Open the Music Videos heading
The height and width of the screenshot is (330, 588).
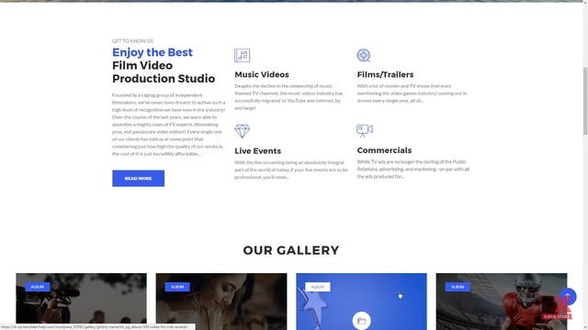(262, 74)
